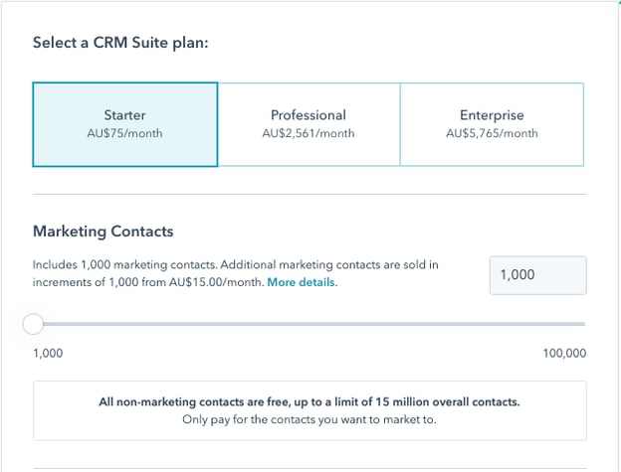Click the 100,000 maximum slider label
This screenshot has height=472, width=621.
point(564,354)
